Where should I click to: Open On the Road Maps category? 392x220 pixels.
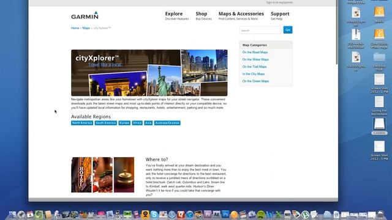(x=255, y=53)
